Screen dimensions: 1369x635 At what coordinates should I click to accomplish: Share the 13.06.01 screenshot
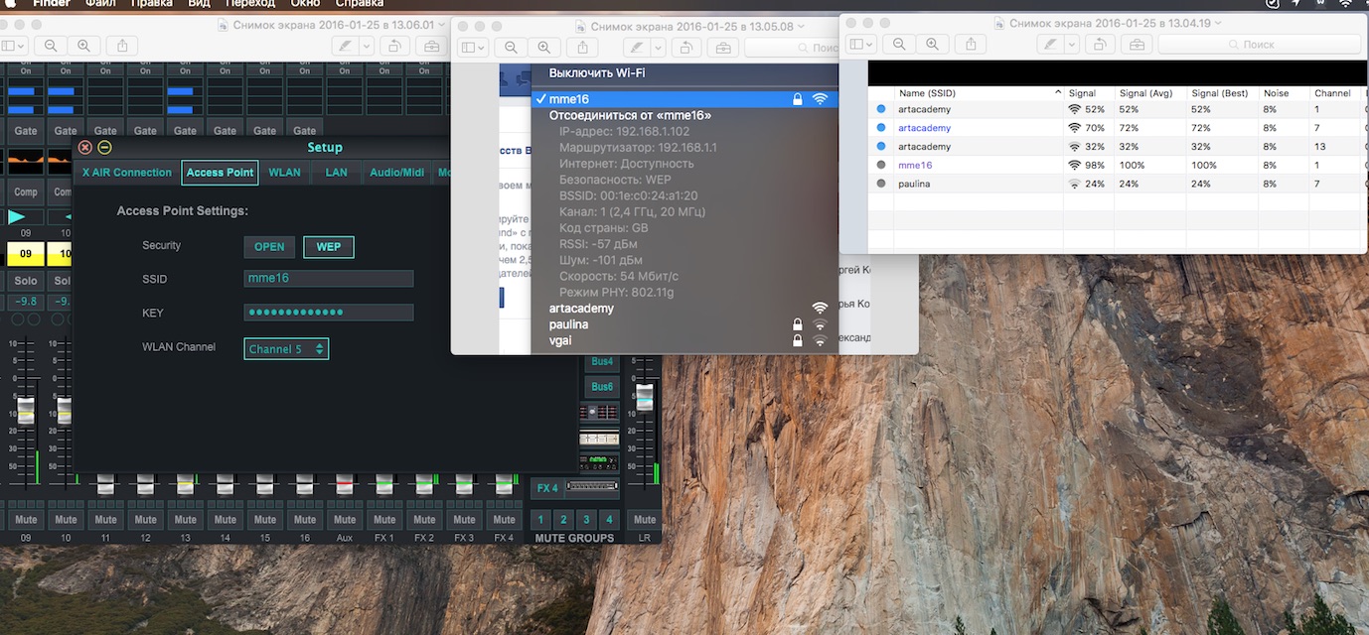122,46
